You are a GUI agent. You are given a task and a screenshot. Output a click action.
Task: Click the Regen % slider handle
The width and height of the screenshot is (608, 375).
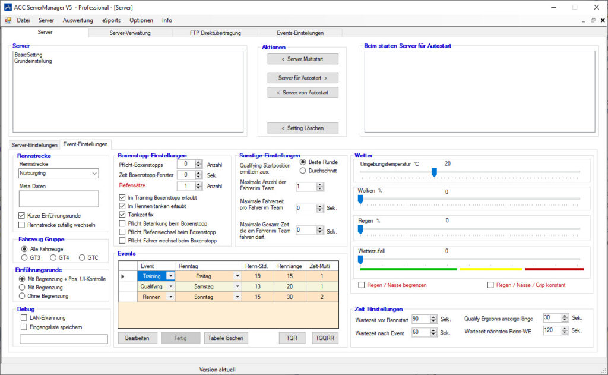pyautogui.click(x=360, y=229)
